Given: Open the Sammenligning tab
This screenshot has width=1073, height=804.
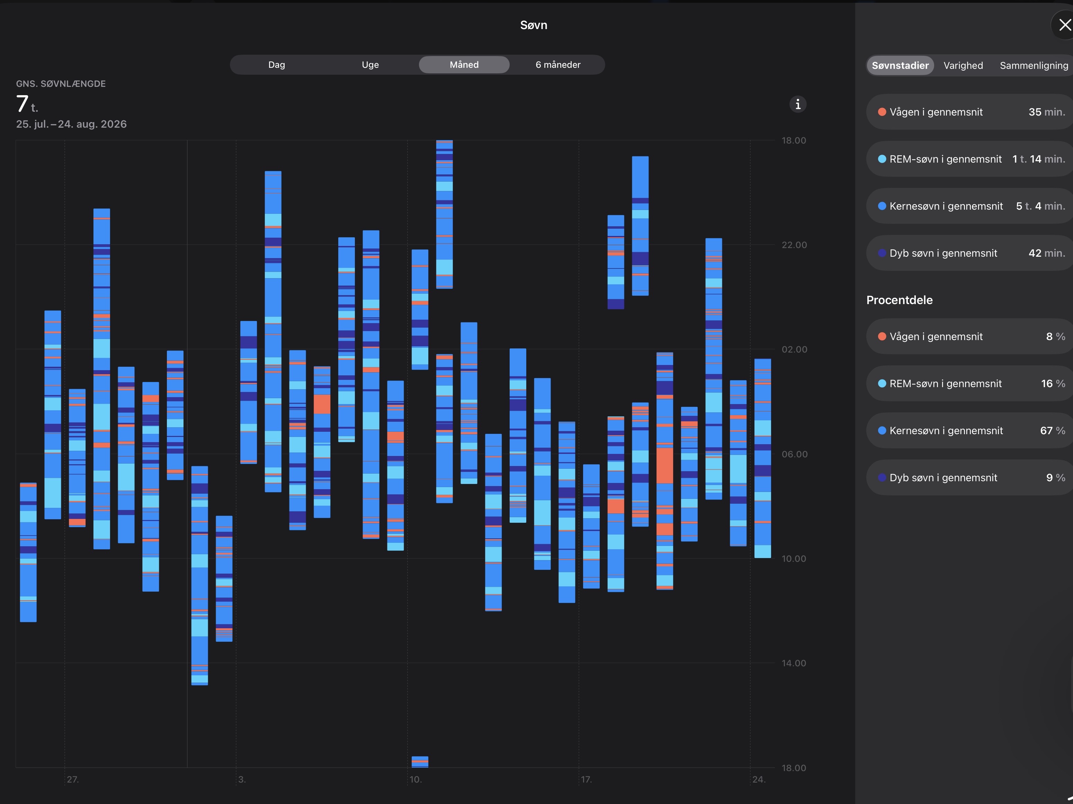Looking at the screenshot, I should tap(1034, 65).
